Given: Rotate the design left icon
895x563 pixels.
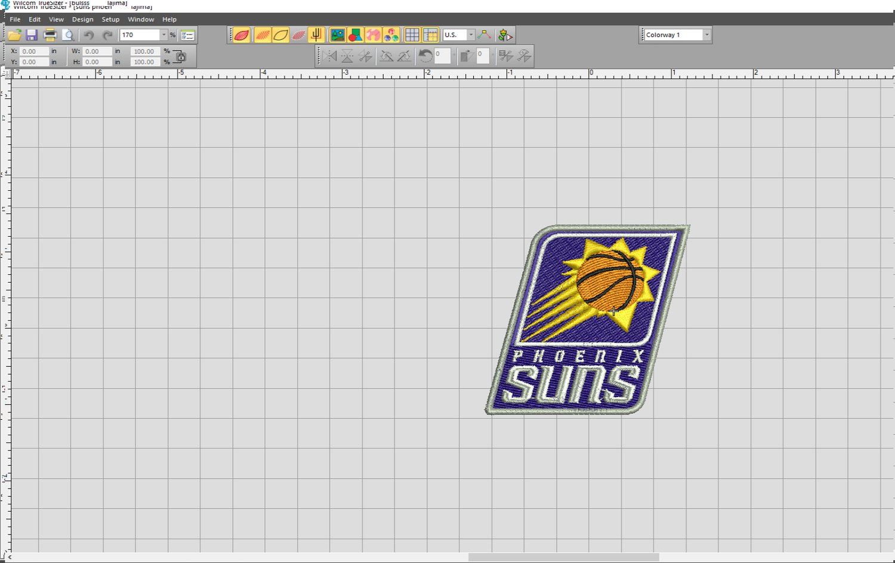Looking at the screenshot, I should pos(387,56).
